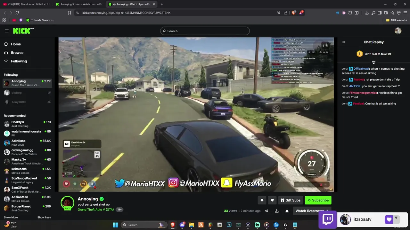Follow the channel with the heart button
Image resolution: width=410 pixels, height=230 pixels.
coord(272,200)
